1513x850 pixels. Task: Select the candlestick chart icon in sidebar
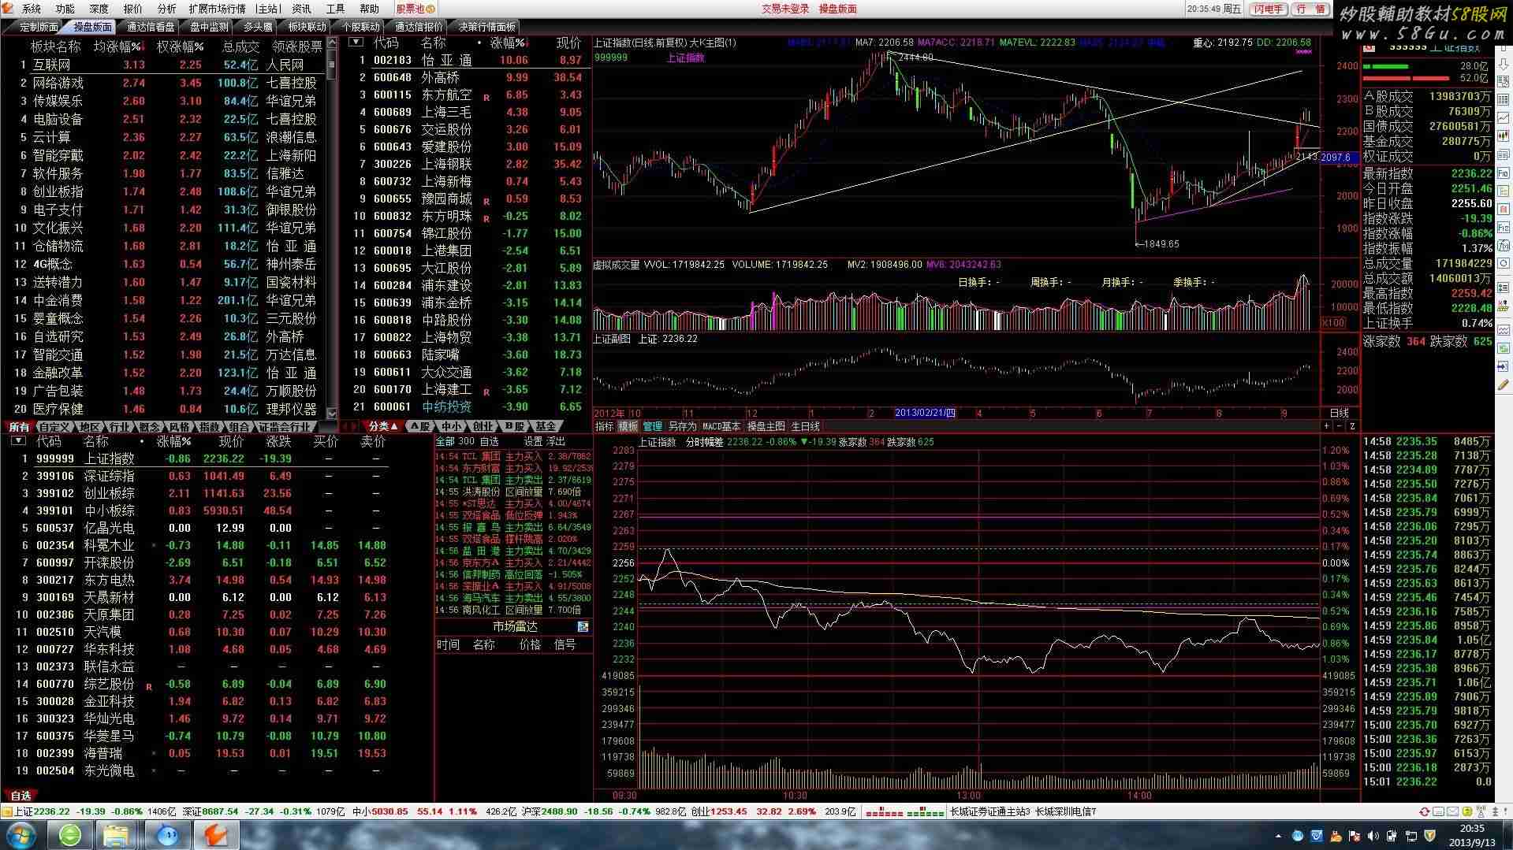(x=1504, y=135)
